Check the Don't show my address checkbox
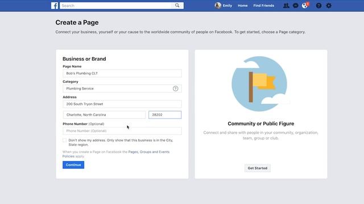364x204 pixels. (64, 140)
